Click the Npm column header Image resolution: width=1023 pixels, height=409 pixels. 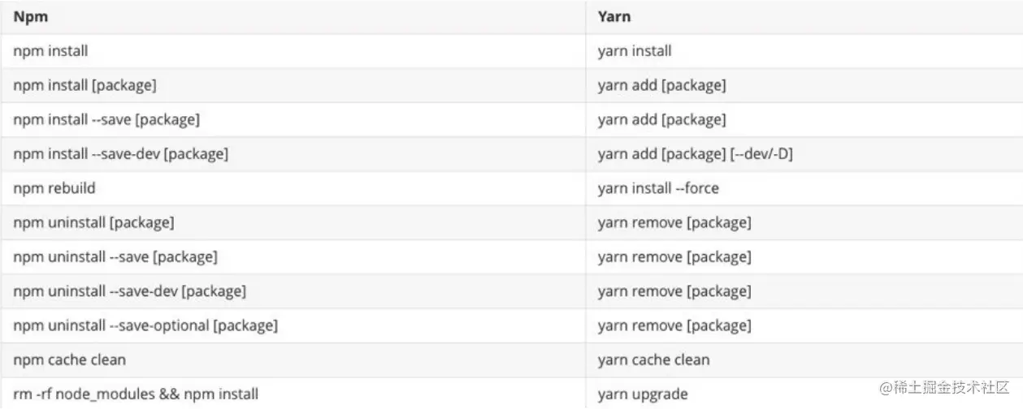point(29,16)
